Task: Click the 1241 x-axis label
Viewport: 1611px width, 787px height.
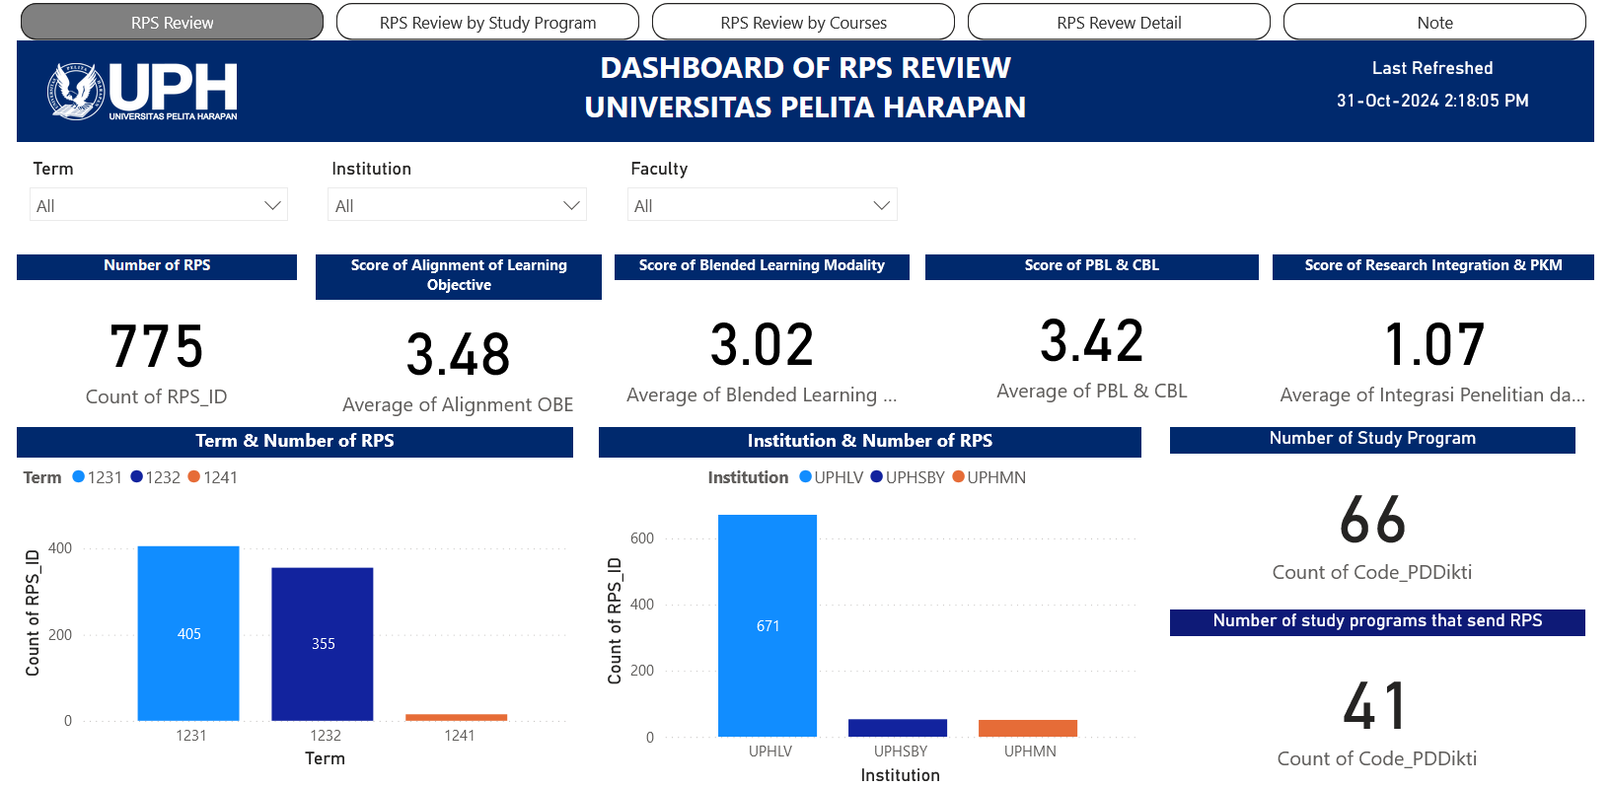Action: click(460, 736)
